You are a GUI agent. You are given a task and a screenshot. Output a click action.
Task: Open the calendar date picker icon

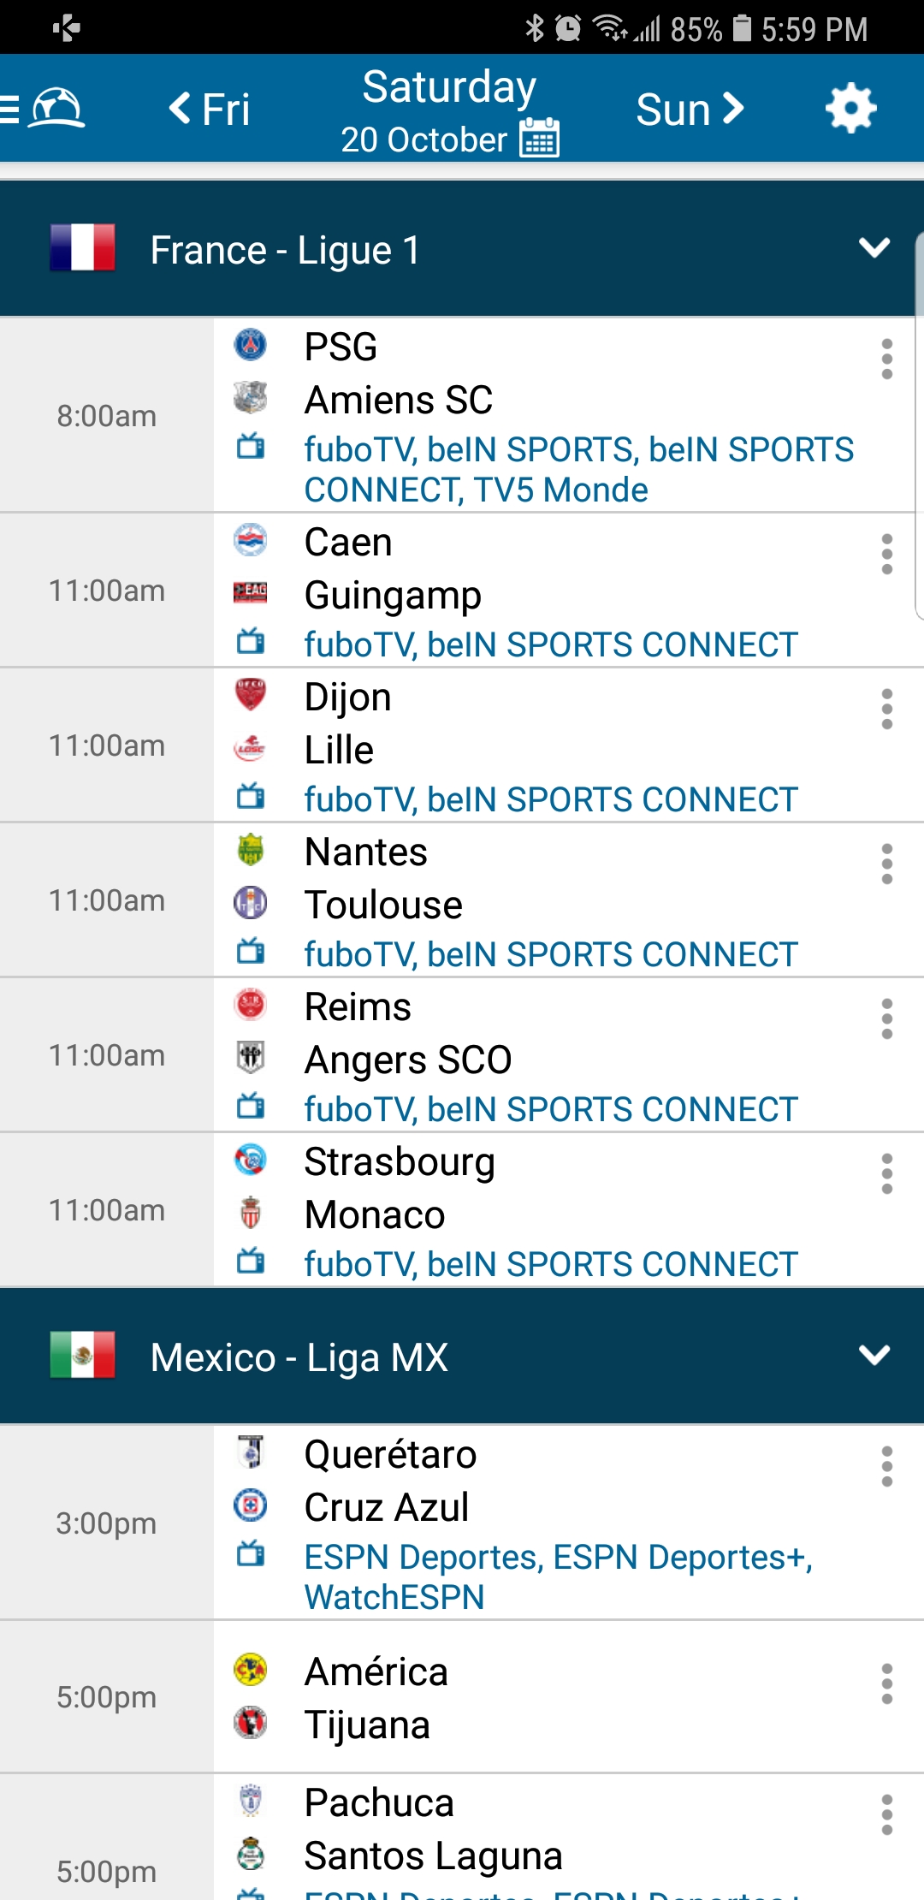[540, 139]
